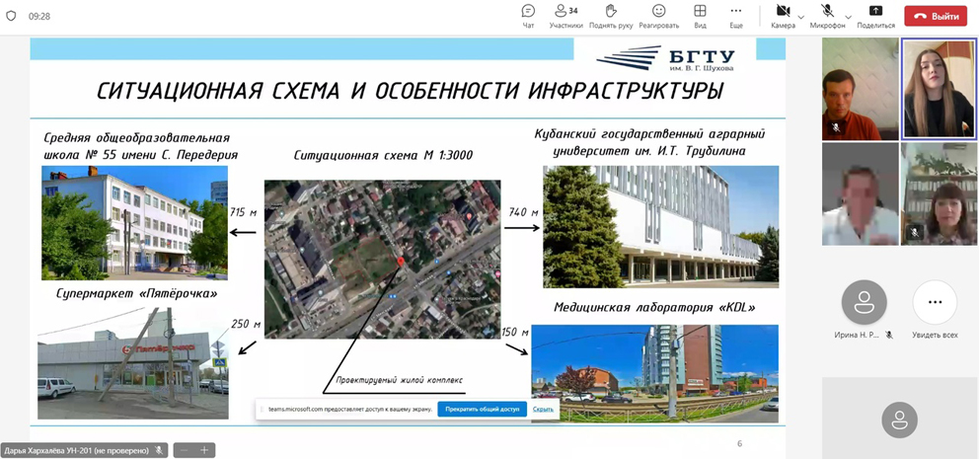Click the Kuban agrarian university photo
The height and width of the screenshot is (459, 979).
[x=660, y=227]
